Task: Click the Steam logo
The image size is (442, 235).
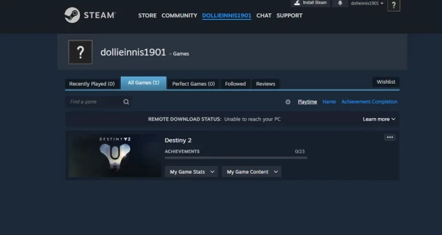Action: pos(90,15)
